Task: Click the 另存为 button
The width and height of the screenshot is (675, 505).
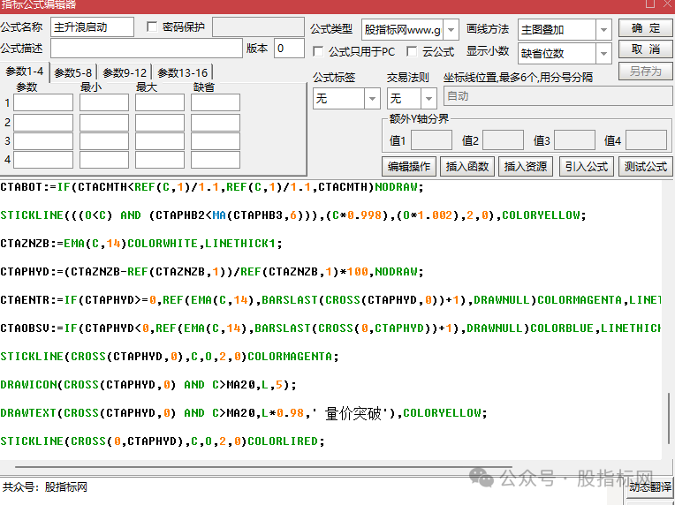Action: tap(645, 71)
